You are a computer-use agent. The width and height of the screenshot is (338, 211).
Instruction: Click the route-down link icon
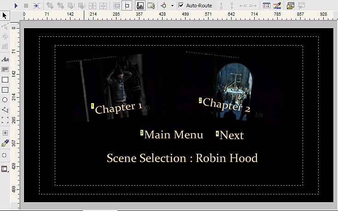point(232,6)
